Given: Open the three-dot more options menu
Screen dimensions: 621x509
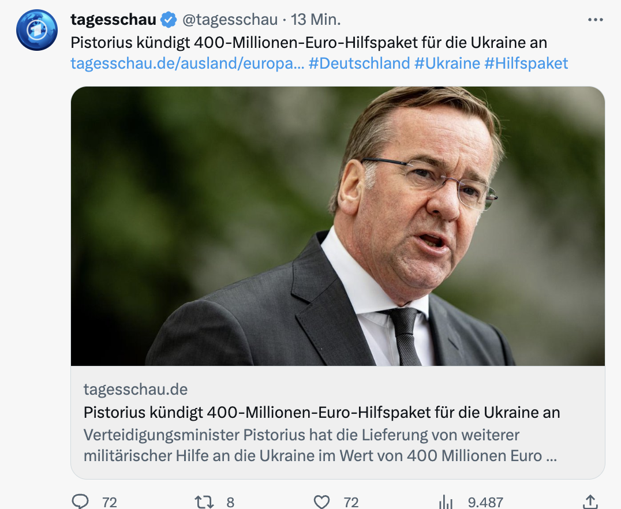Looking at the screenshot, I should [595, 20].
